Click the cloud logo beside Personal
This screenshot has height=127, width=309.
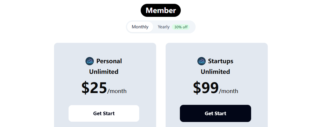pos(90,61)
